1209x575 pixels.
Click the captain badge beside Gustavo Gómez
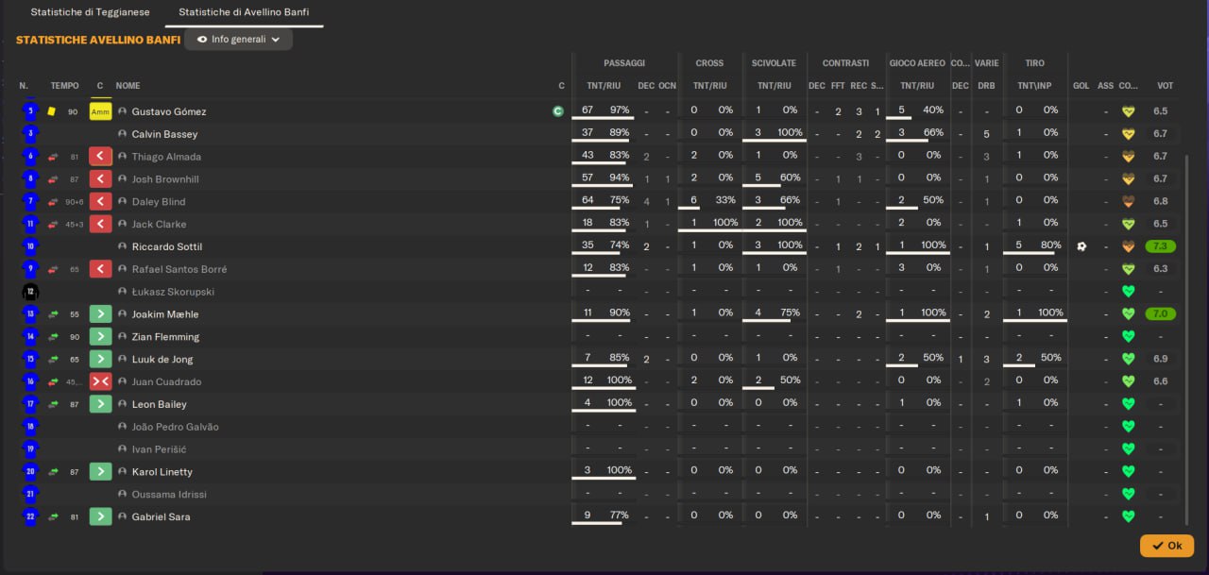coord(558,111)
